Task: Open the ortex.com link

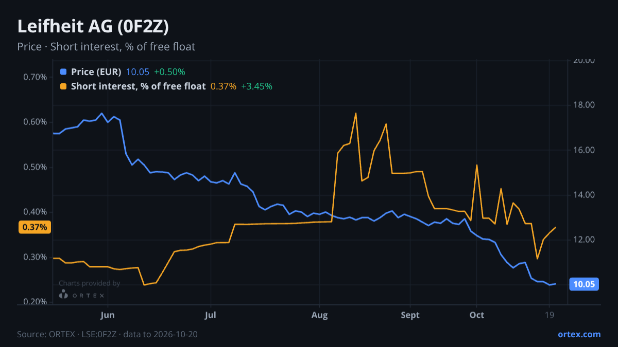Action: coord(579,334)
